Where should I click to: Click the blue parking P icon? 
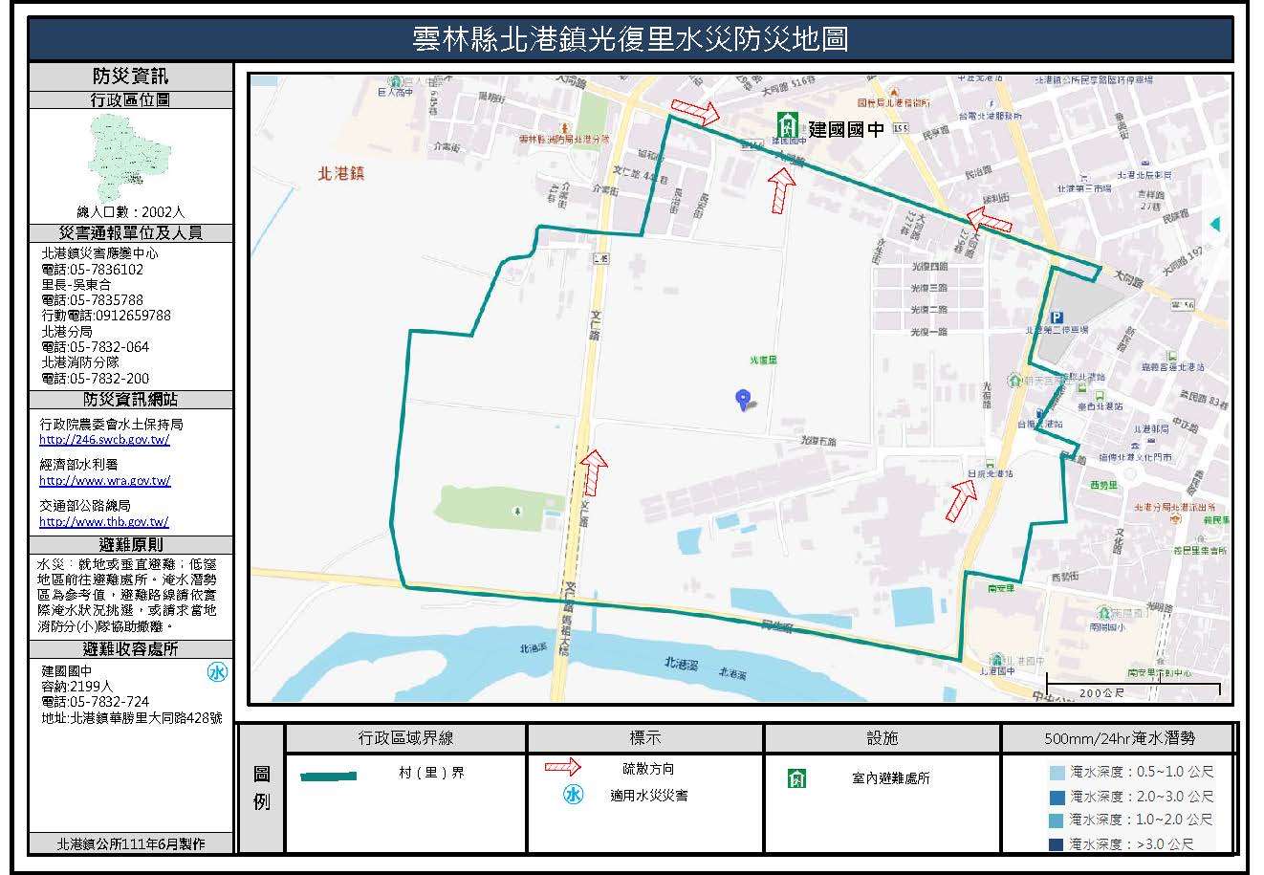[1057, 318]
